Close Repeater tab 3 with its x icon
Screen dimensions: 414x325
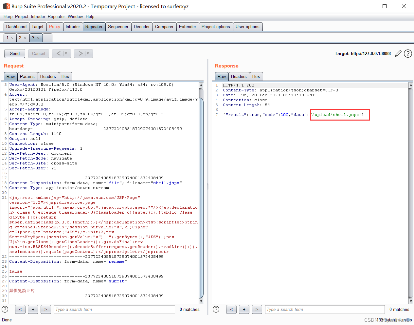[38, 38]
